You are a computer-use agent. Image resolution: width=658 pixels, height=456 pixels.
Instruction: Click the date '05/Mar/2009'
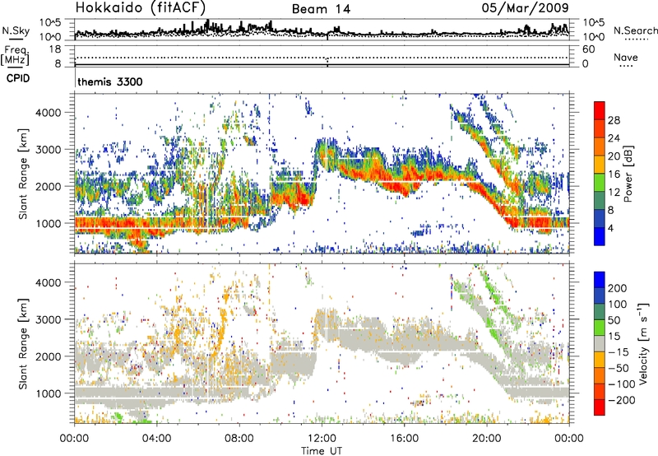click(x=525, y=7)
